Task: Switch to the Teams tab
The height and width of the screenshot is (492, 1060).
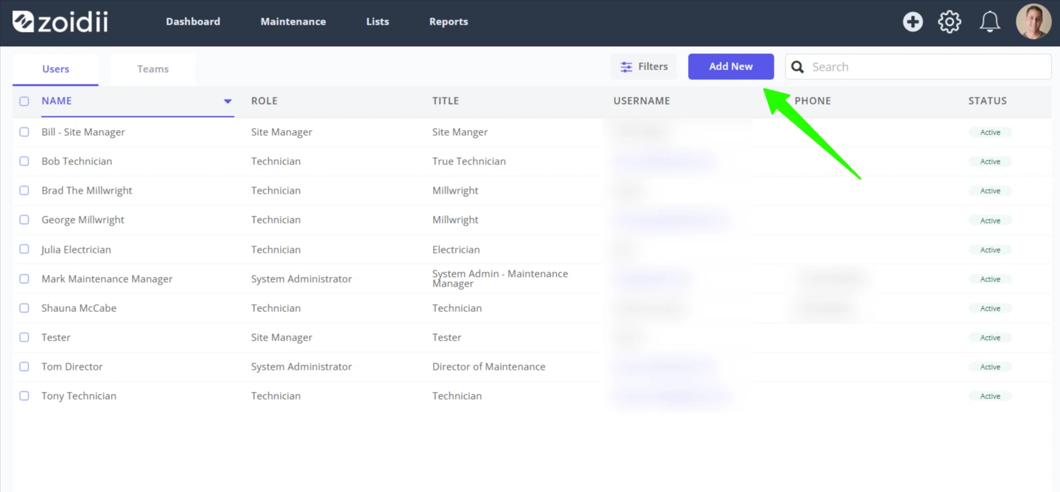Action: pyautogui.click(x=153, y=69)
